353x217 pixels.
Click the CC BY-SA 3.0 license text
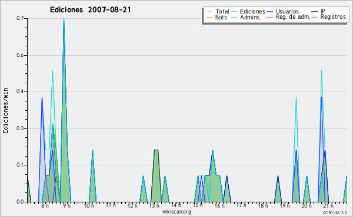pos(335,212)
